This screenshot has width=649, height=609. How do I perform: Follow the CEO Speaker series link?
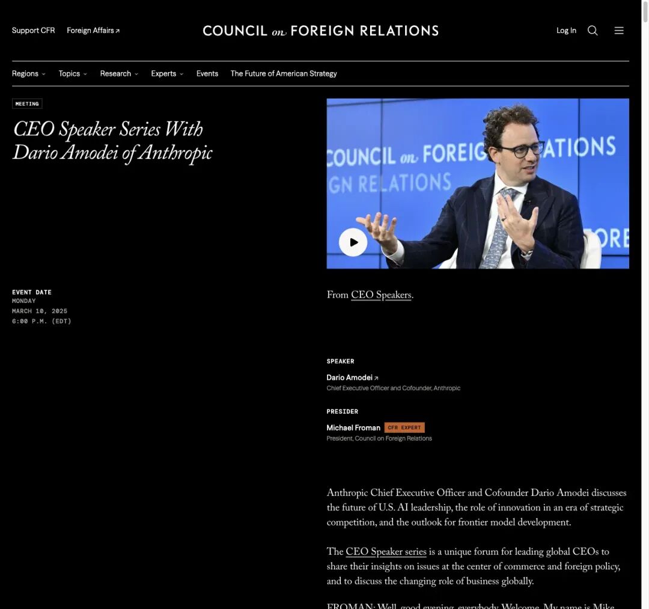tap(386, 552)
